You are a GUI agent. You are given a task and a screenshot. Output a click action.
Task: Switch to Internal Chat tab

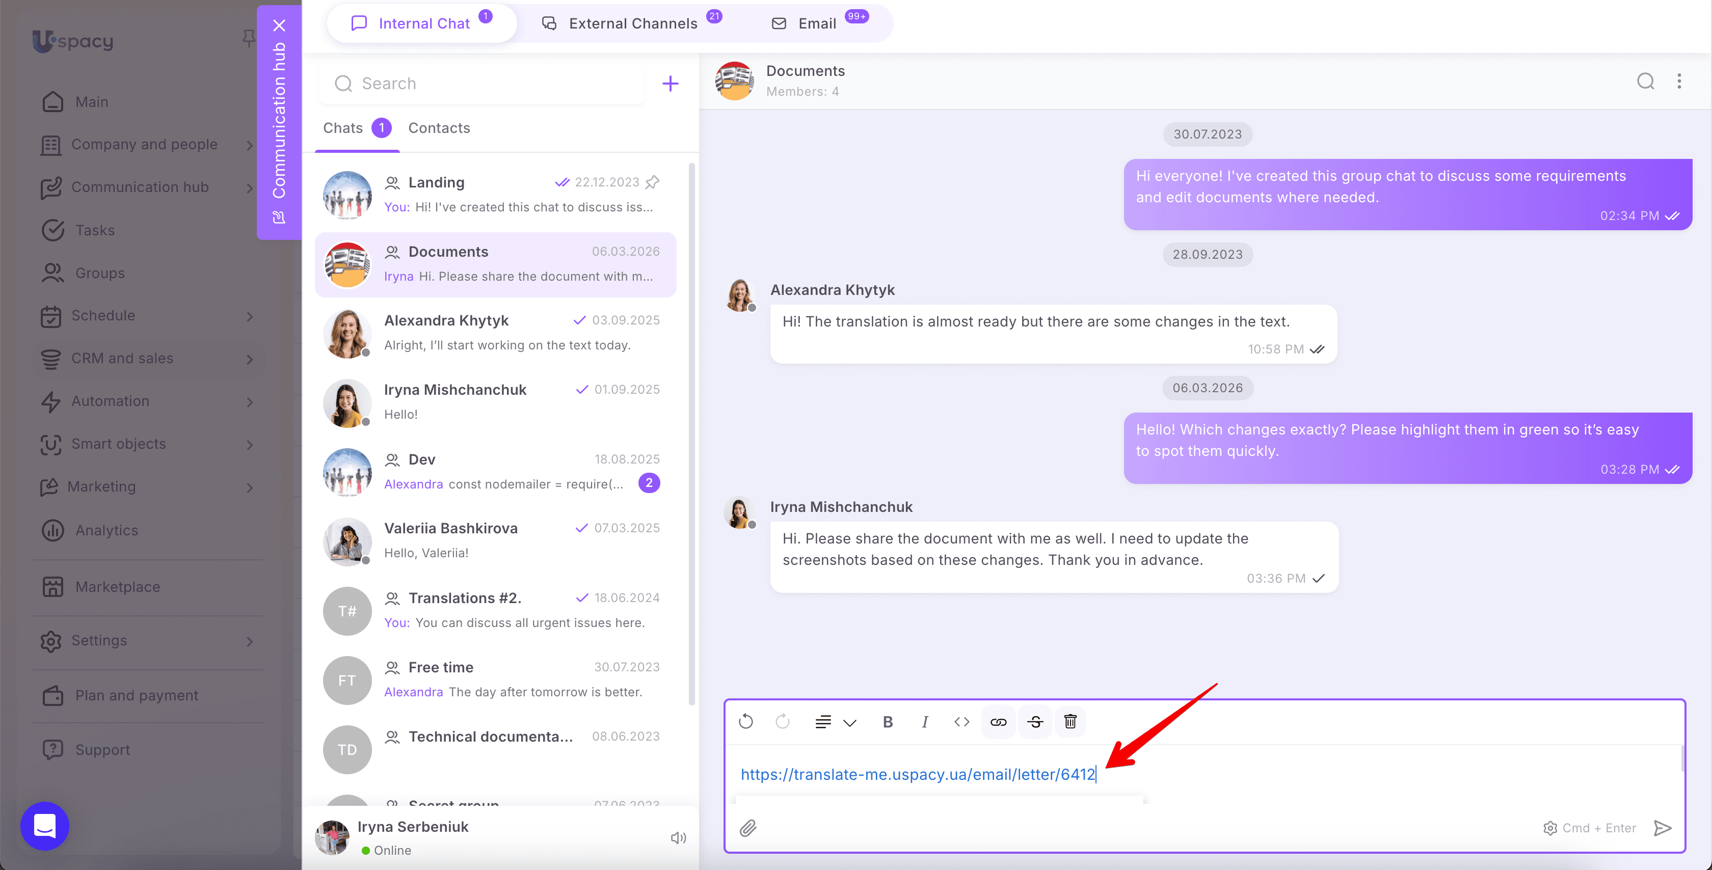(x=422, y=24)
